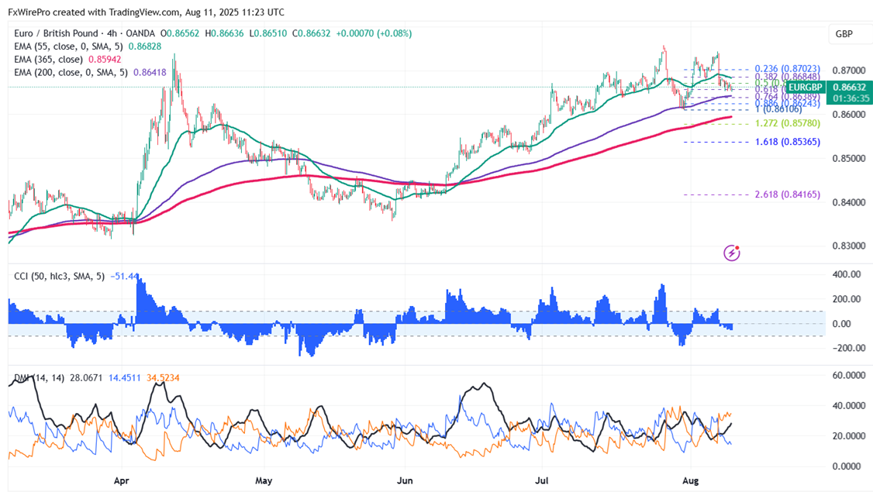
Task: Click the DMI ADX value 28.0671
Action: click(x=86, y=377)
